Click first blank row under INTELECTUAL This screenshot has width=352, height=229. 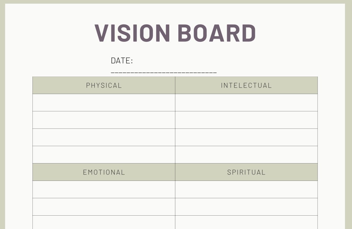246,103
